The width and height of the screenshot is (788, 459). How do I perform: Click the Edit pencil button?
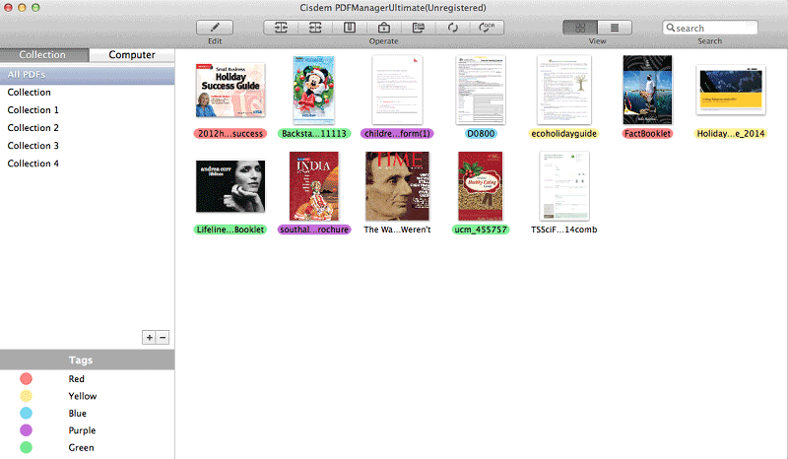tap(215, 28)
